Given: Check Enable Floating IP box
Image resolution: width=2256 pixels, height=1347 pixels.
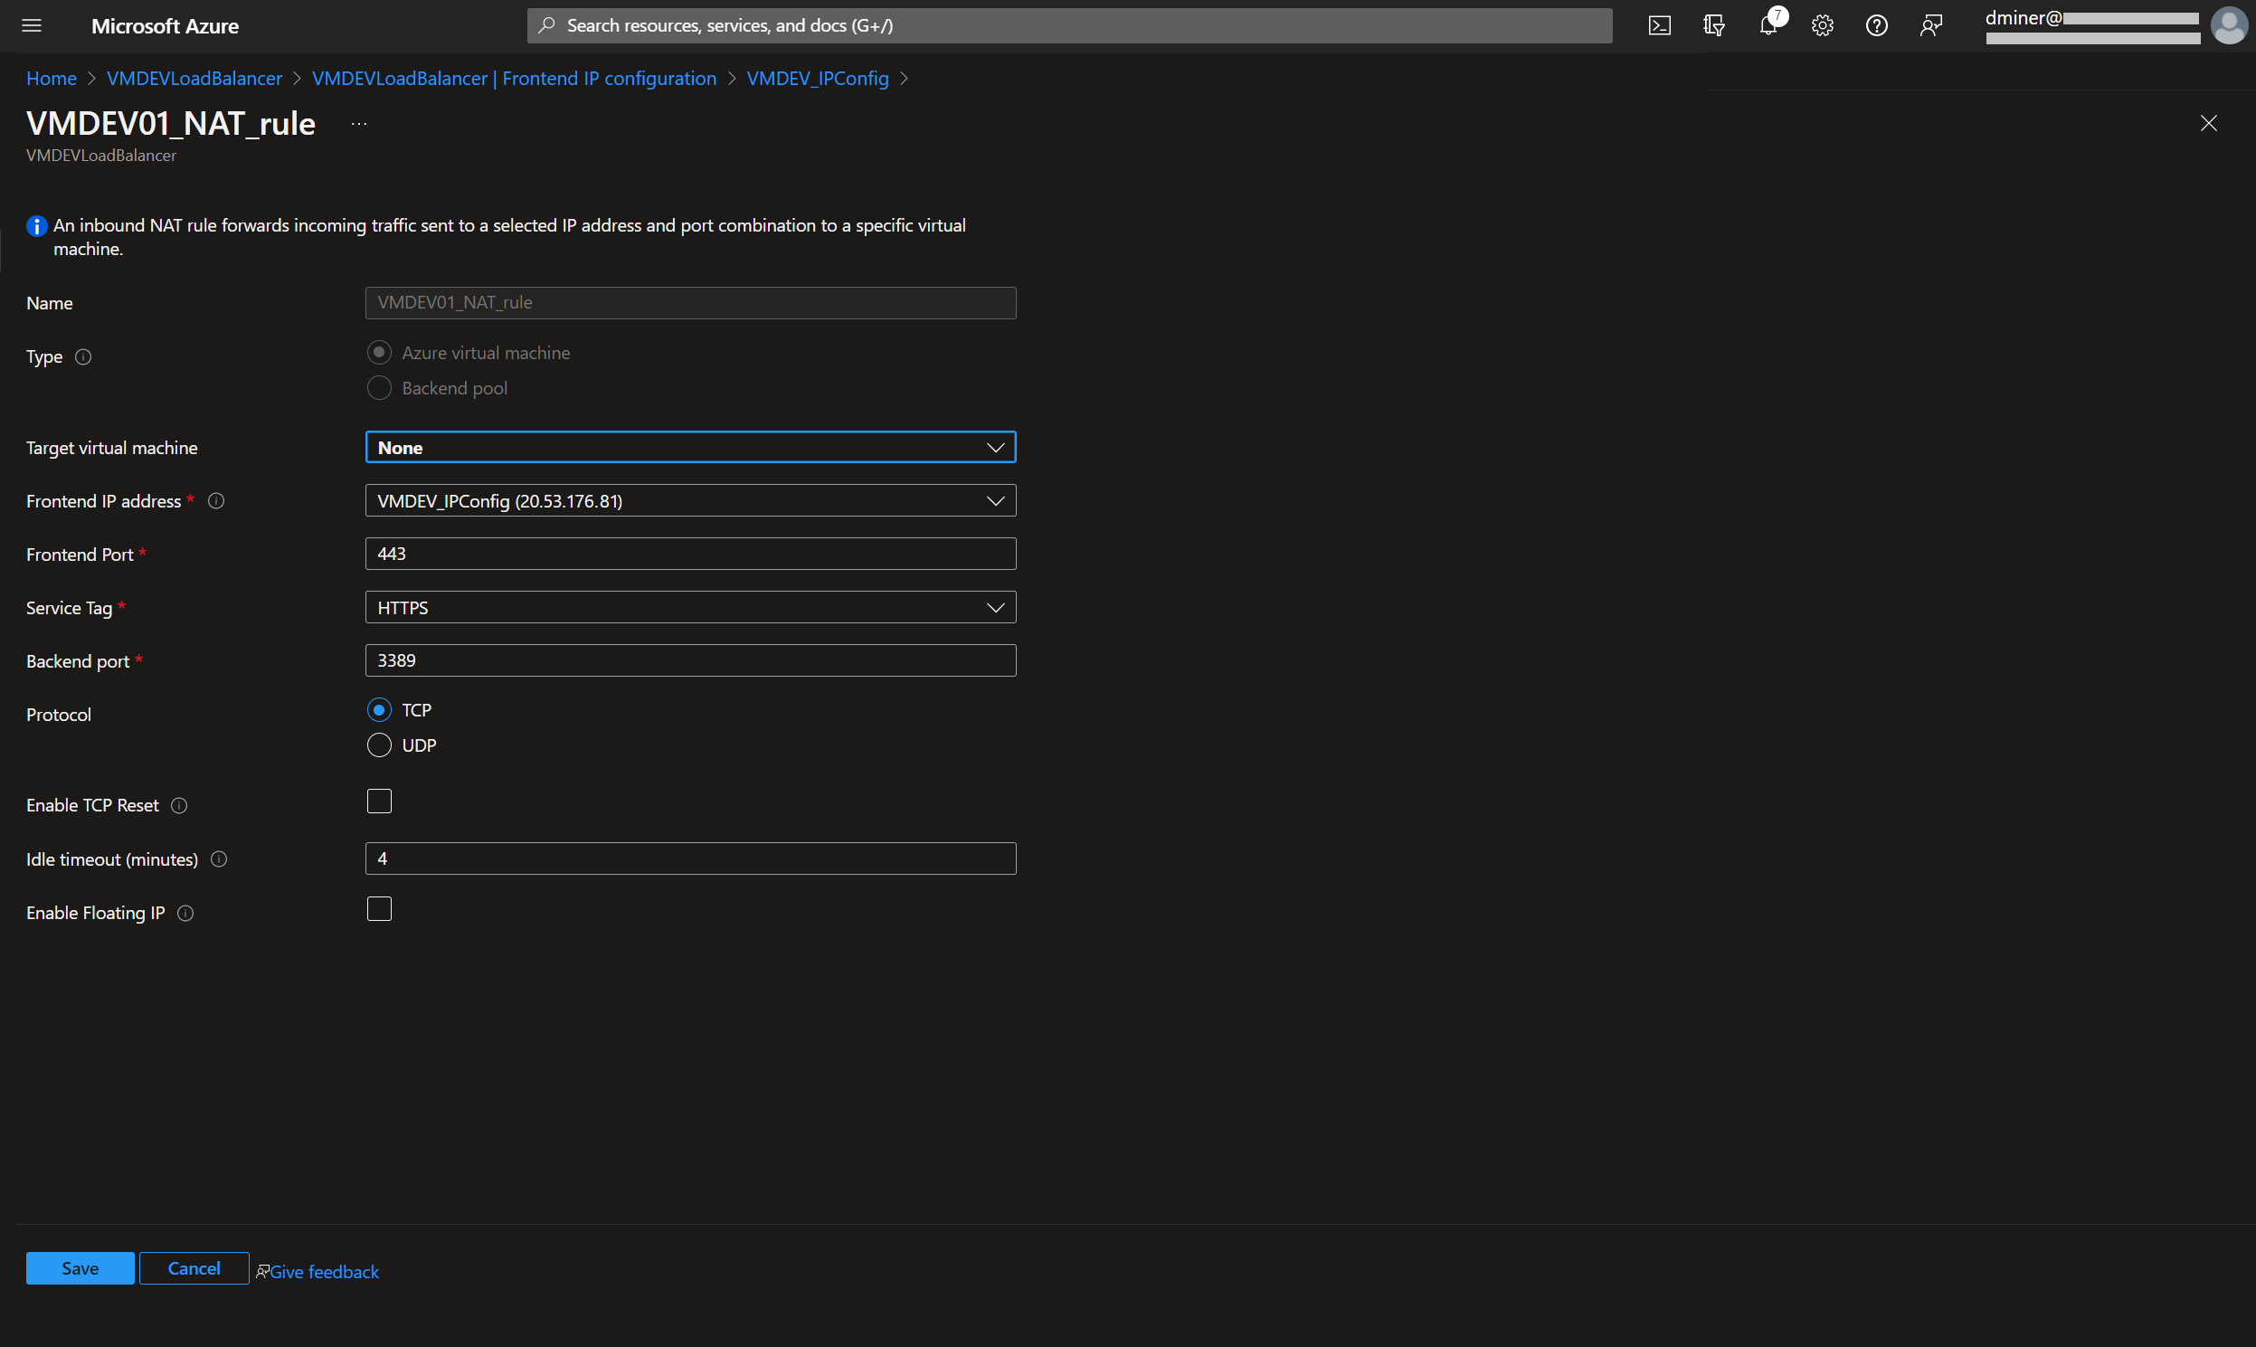Looking at the screenshot, I should (379, 909).
